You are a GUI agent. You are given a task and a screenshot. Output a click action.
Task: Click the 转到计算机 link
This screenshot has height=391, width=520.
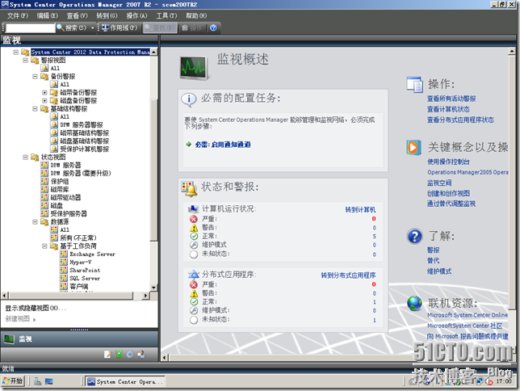point(360,209)
